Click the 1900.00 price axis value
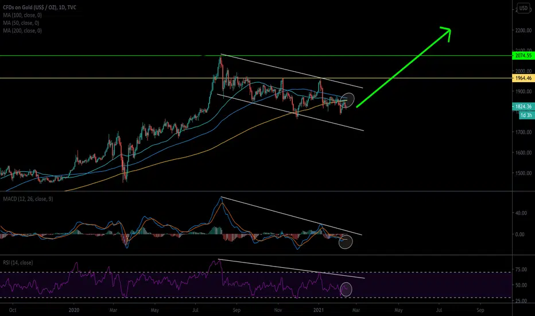 point(524,91)
